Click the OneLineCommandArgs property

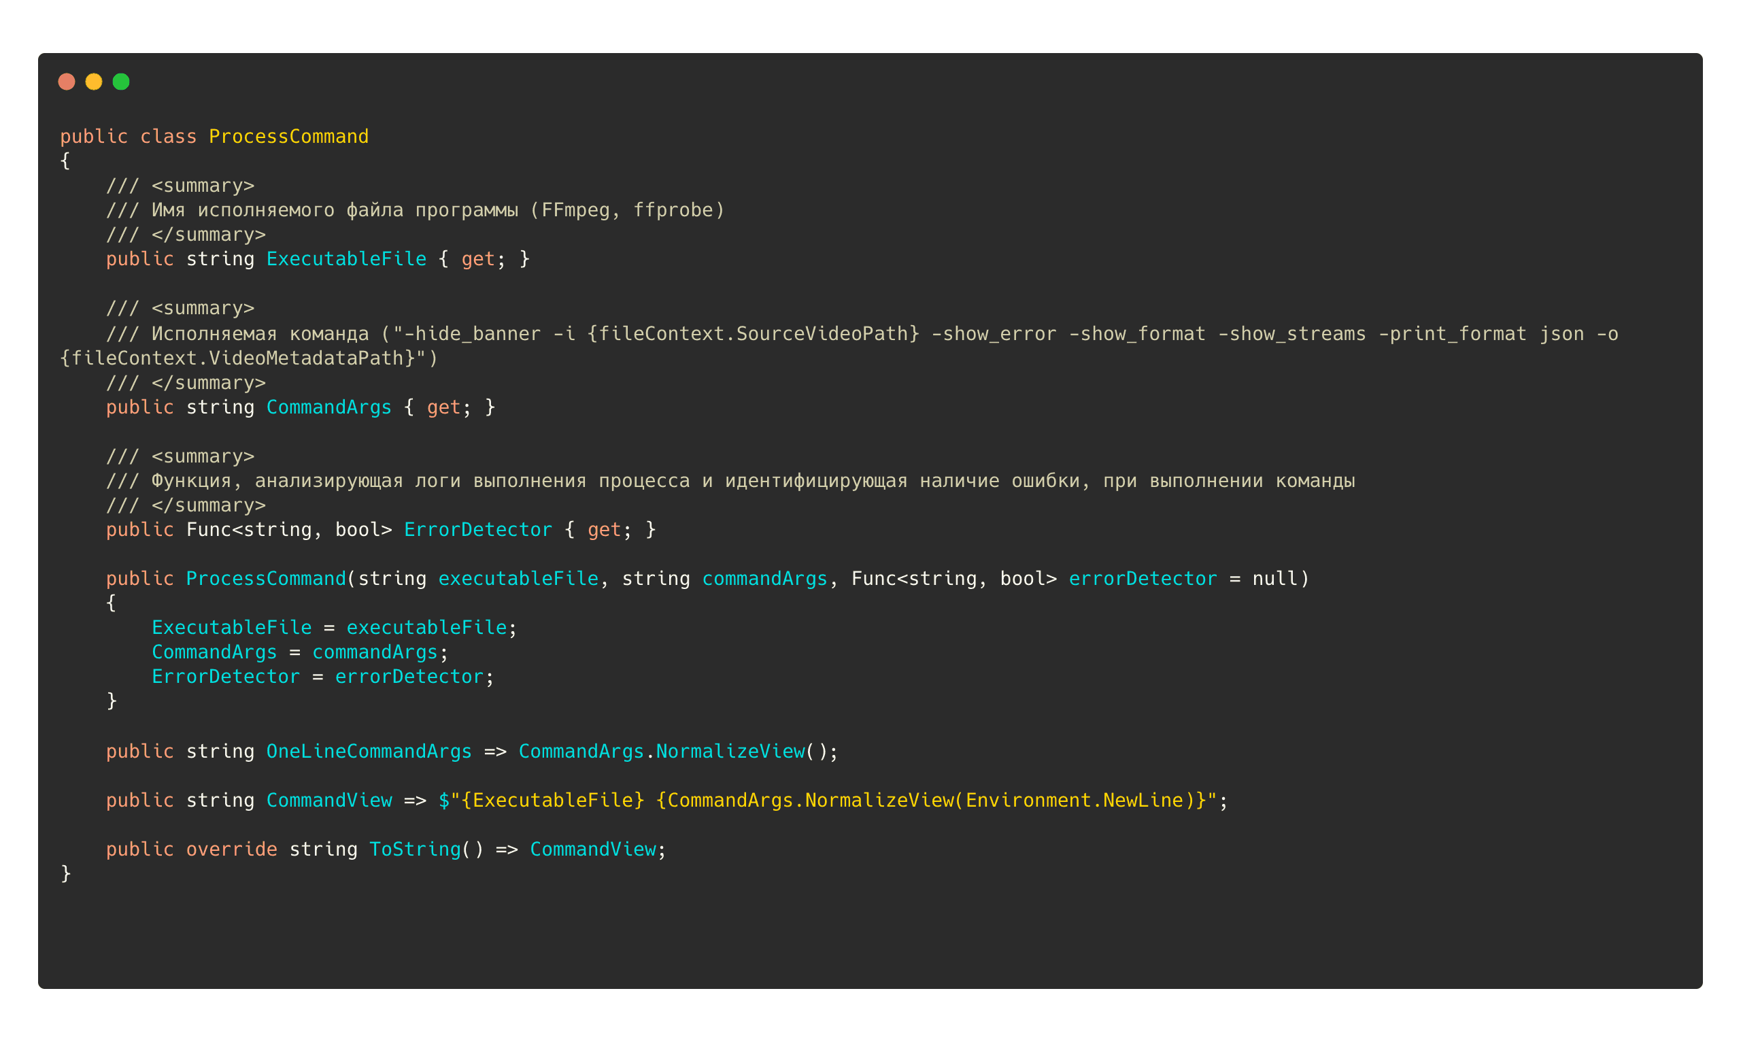coord(369,752)
